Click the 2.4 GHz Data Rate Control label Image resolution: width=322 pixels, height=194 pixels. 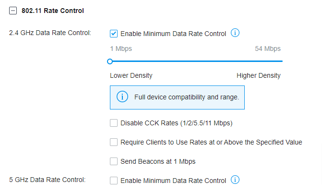[50, 34]
